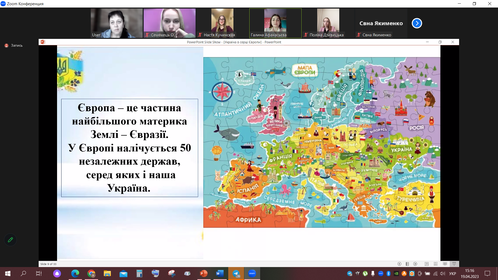
Task: Open the slide show options menu icon
Action: pos(407,264)
